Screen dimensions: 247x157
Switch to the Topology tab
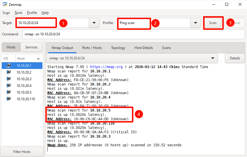118,48
